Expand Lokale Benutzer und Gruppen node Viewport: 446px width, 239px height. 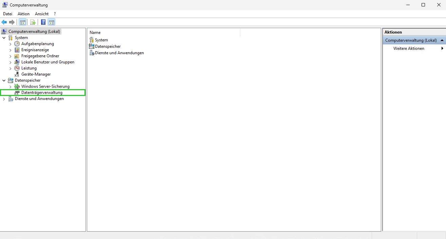tap(11, 62)
